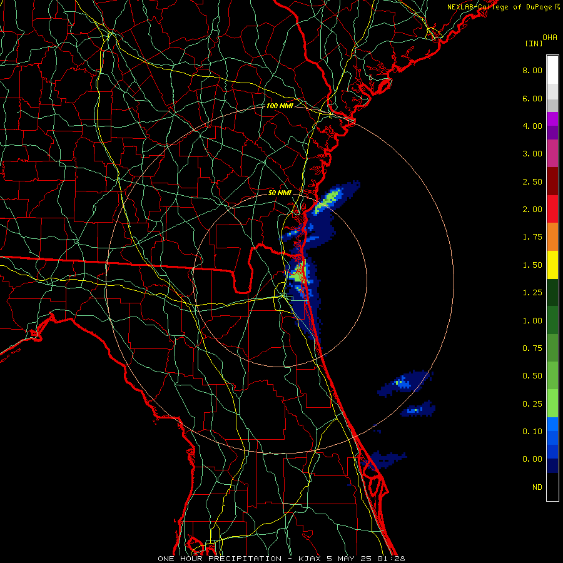
Task: Click the 1.25 legend value
Action: pos(532,293)
